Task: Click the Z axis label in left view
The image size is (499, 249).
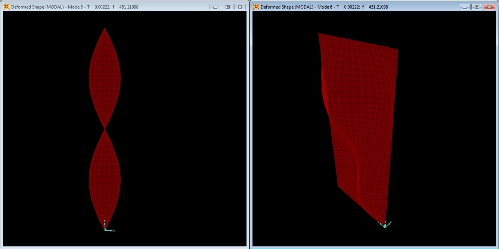Action: (x=105, y=221)
